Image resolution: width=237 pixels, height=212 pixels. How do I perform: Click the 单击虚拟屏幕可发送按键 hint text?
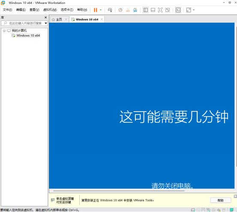point(65,200)
